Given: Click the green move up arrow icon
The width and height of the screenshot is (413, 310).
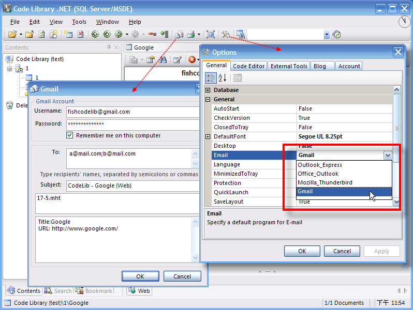Looking at the screenshot, I should (x=95, y=34).
